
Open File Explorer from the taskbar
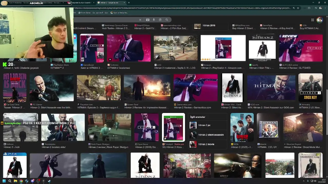(x=15, y=181)
